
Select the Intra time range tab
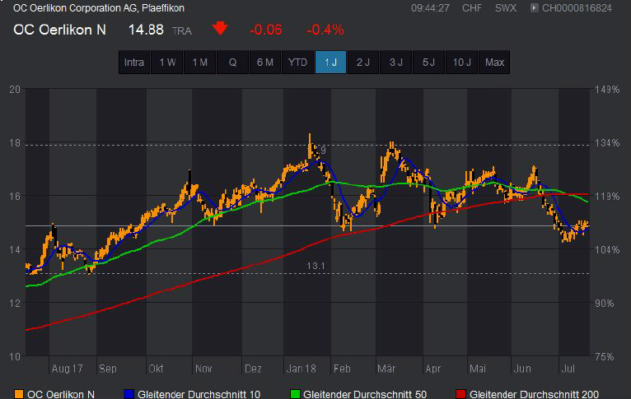134,63
